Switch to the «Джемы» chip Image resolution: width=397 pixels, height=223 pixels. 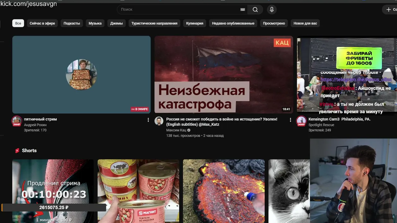(x=117, y=23)
